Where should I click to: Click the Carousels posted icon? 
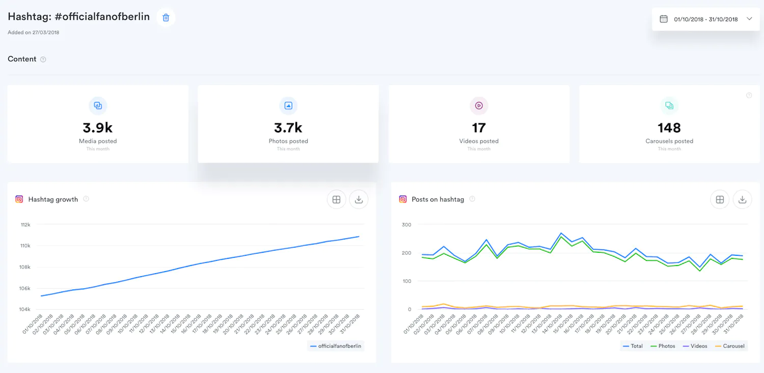point(669,105)
